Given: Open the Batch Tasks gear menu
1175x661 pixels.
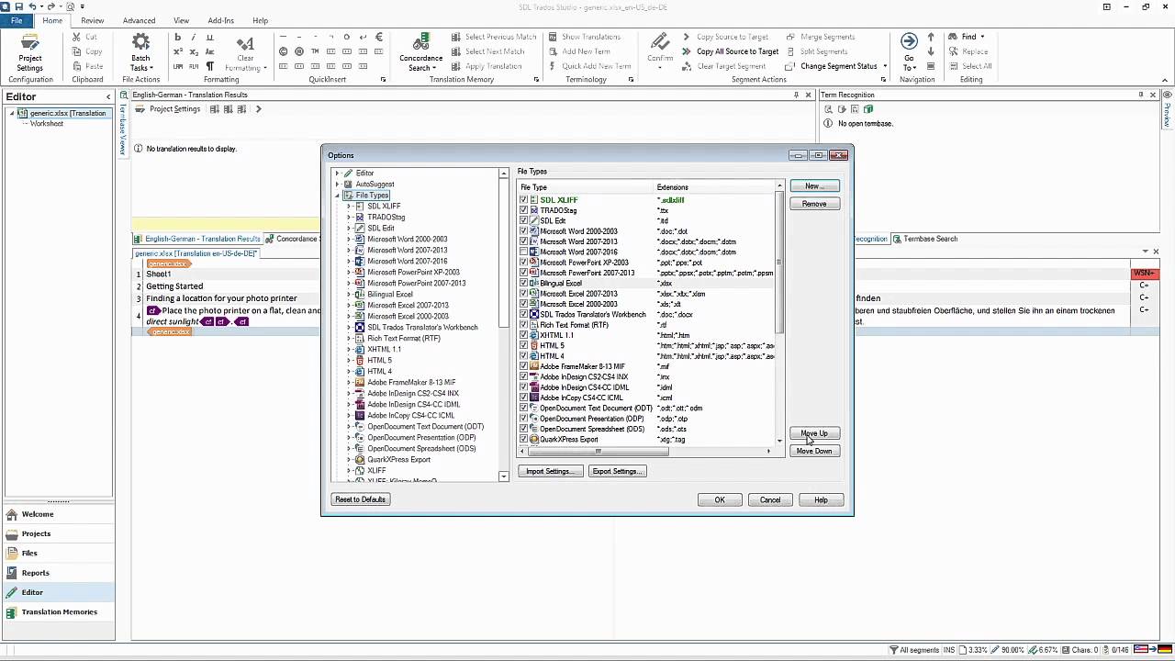Looking at the screenshot, I should point(140,52).
